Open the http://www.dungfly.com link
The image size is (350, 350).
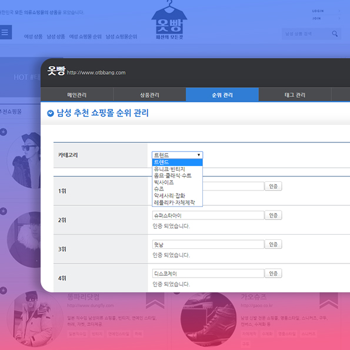click(91, 305)
